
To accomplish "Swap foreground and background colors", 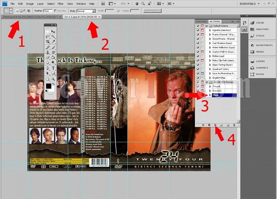I will (54, 84).
